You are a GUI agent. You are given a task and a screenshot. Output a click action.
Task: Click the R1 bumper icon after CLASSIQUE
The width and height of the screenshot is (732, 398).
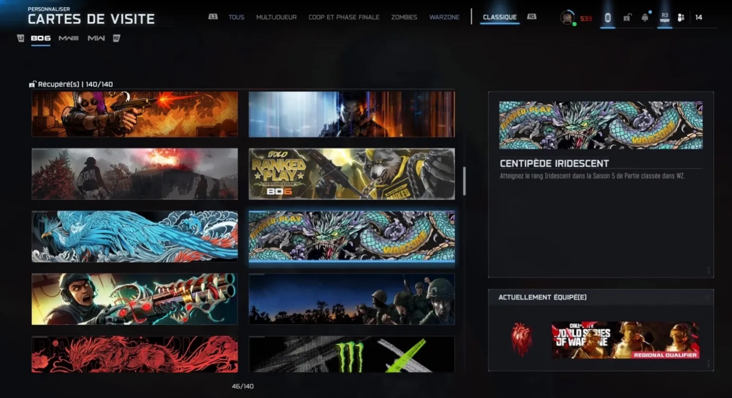click(x=532, y=17)
